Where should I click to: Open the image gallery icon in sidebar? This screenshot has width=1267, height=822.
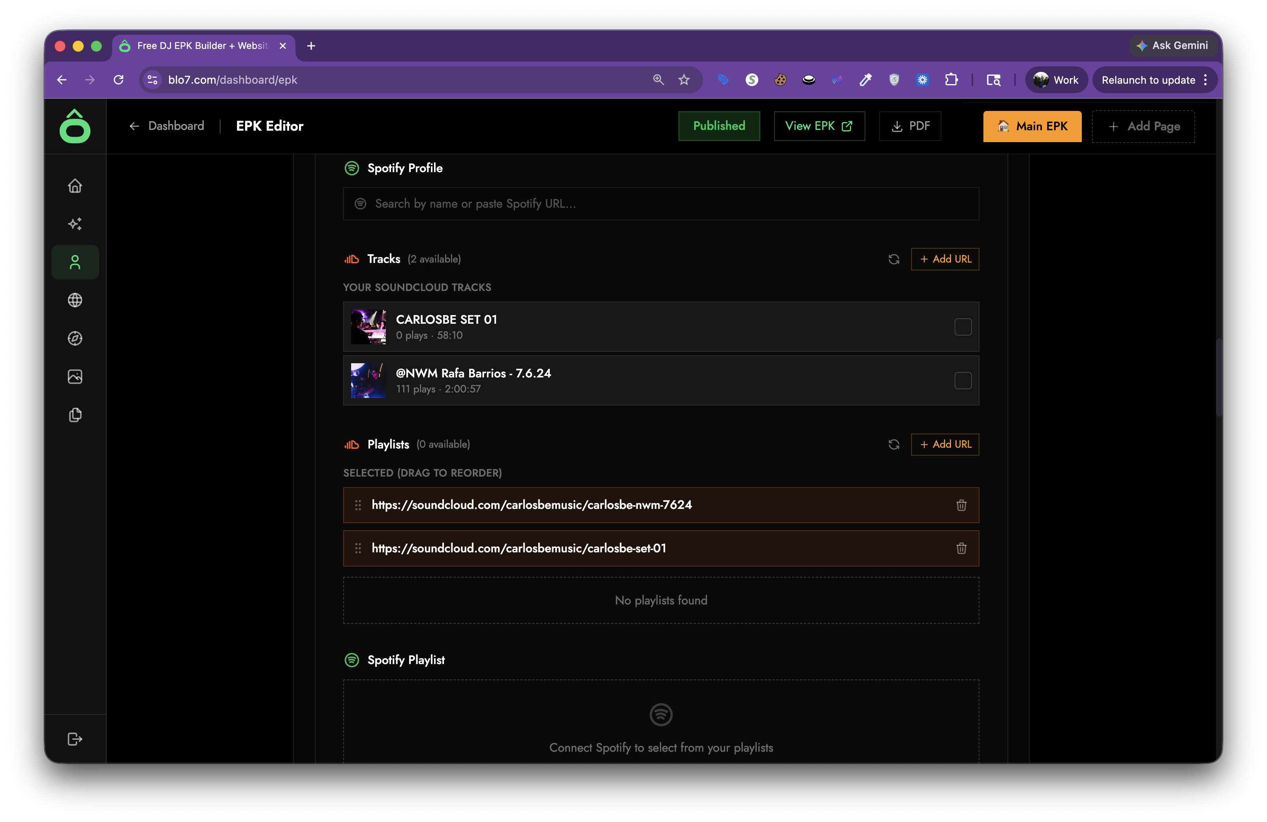pos(75,377)
